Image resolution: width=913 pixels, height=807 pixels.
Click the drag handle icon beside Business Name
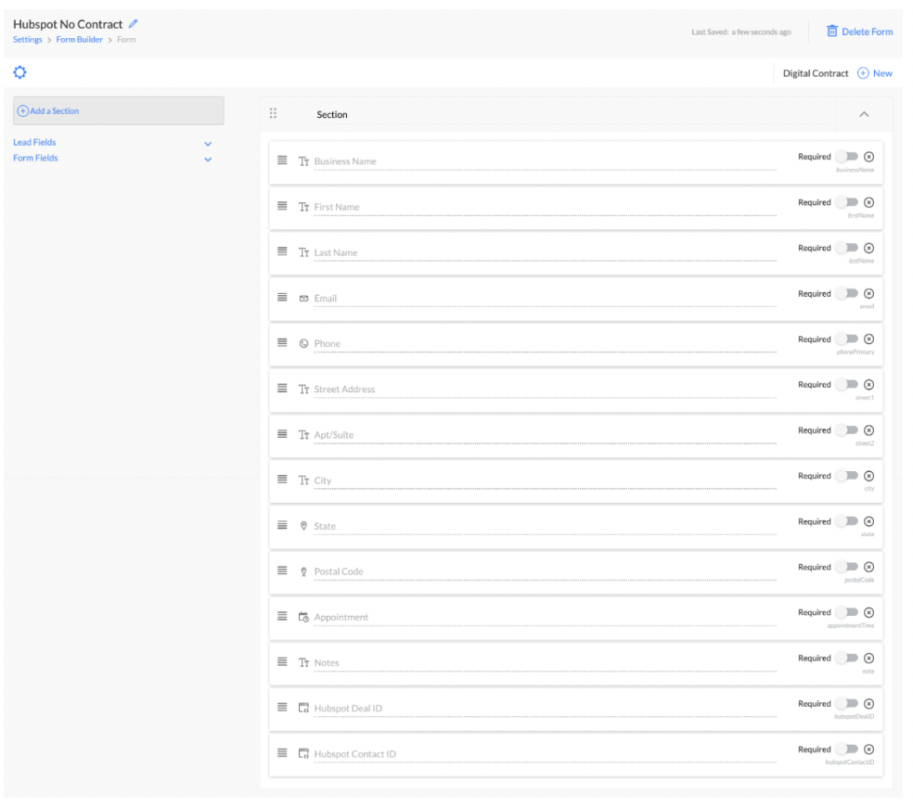pos(282,160)
